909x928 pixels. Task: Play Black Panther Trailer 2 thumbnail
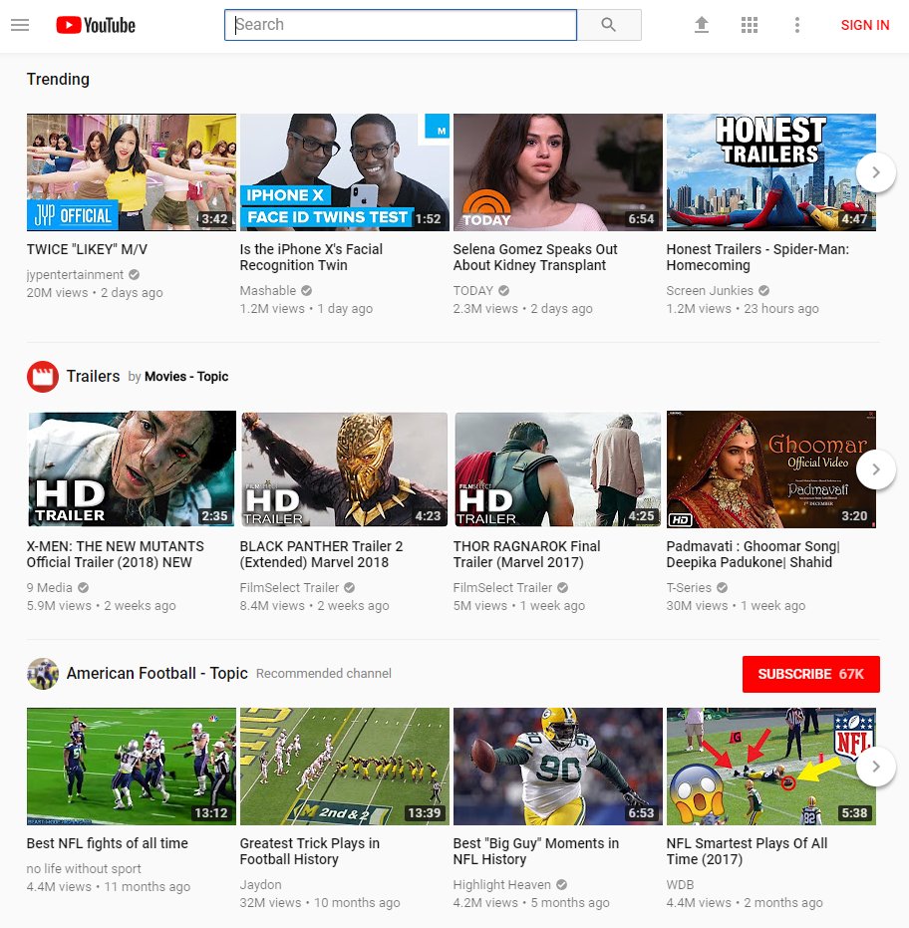tap(345, 469)
